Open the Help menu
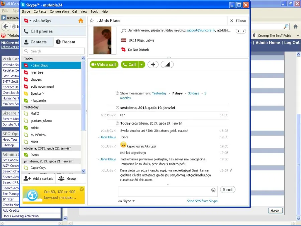301x226 pixels. [x=105, y=11]
